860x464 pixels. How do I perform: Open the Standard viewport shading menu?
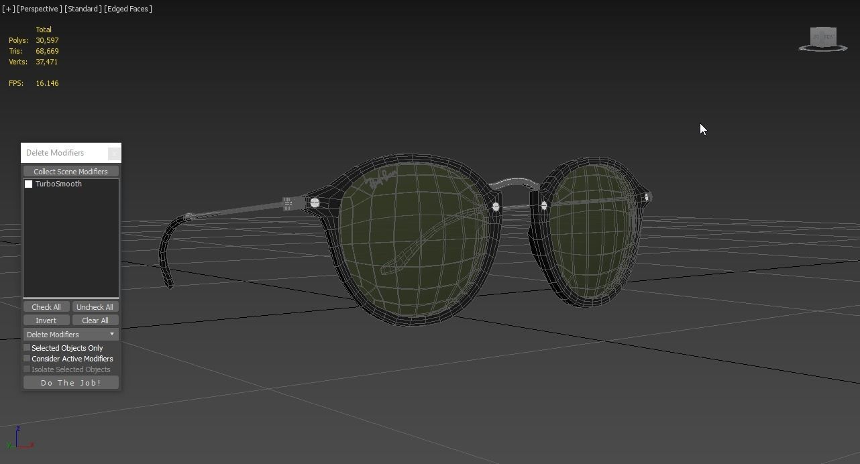point(83,9)
